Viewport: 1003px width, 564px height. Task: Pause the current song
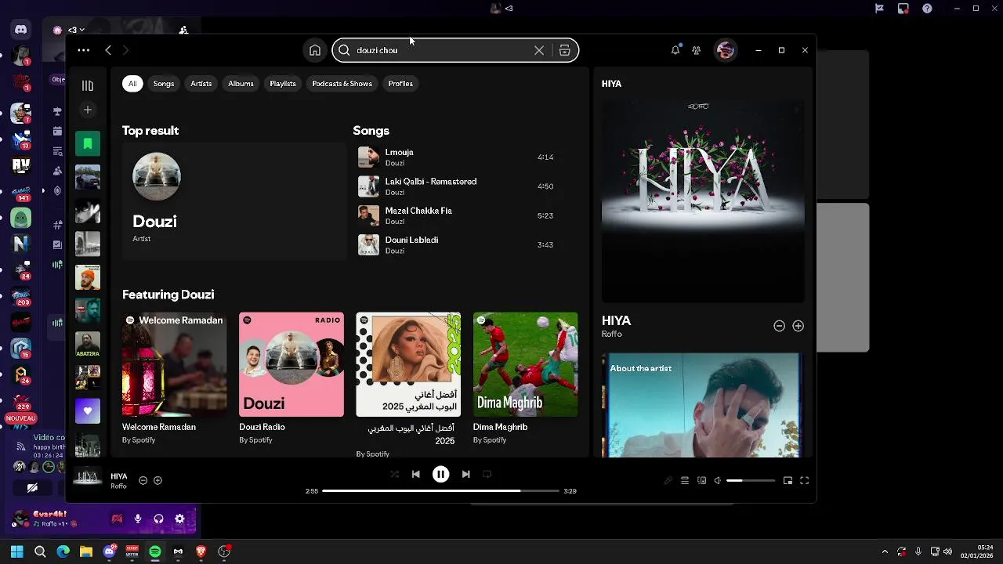tap(440, 474)
